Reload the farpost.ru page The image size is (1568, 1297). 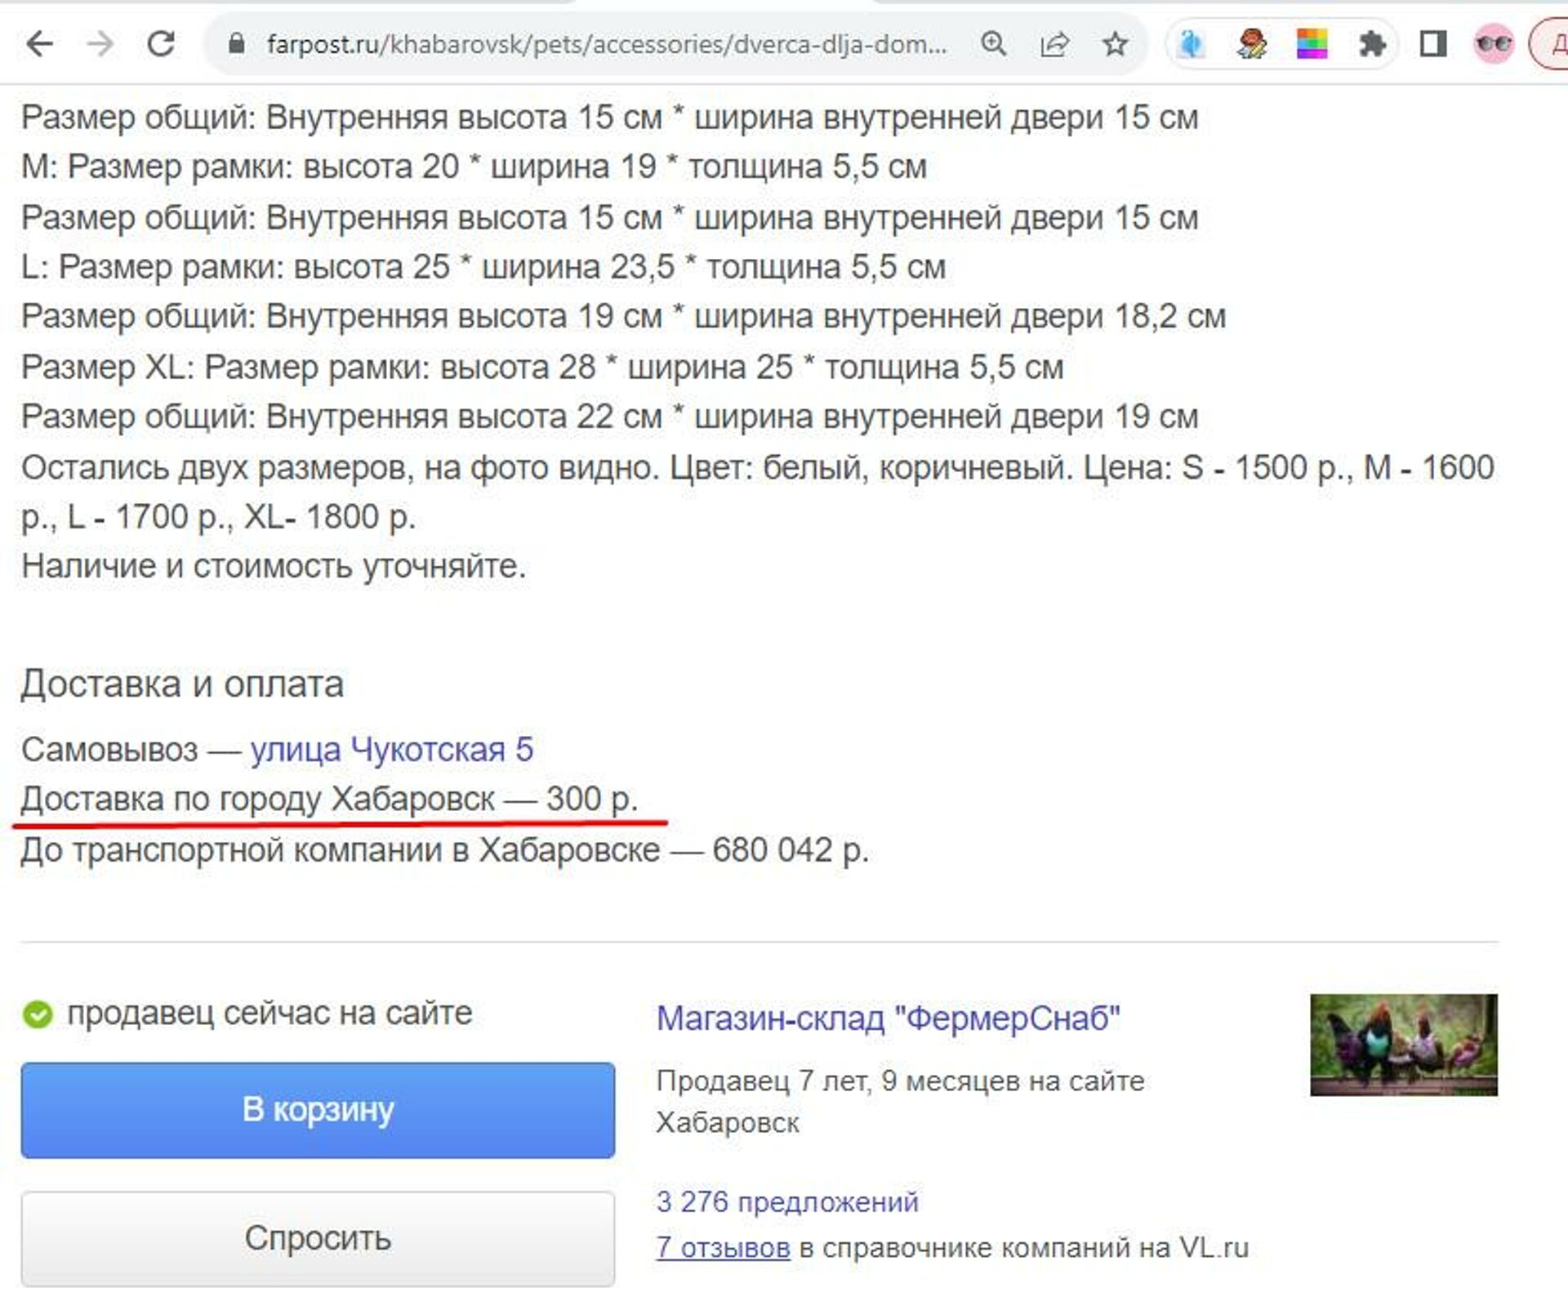pos(161,43)
